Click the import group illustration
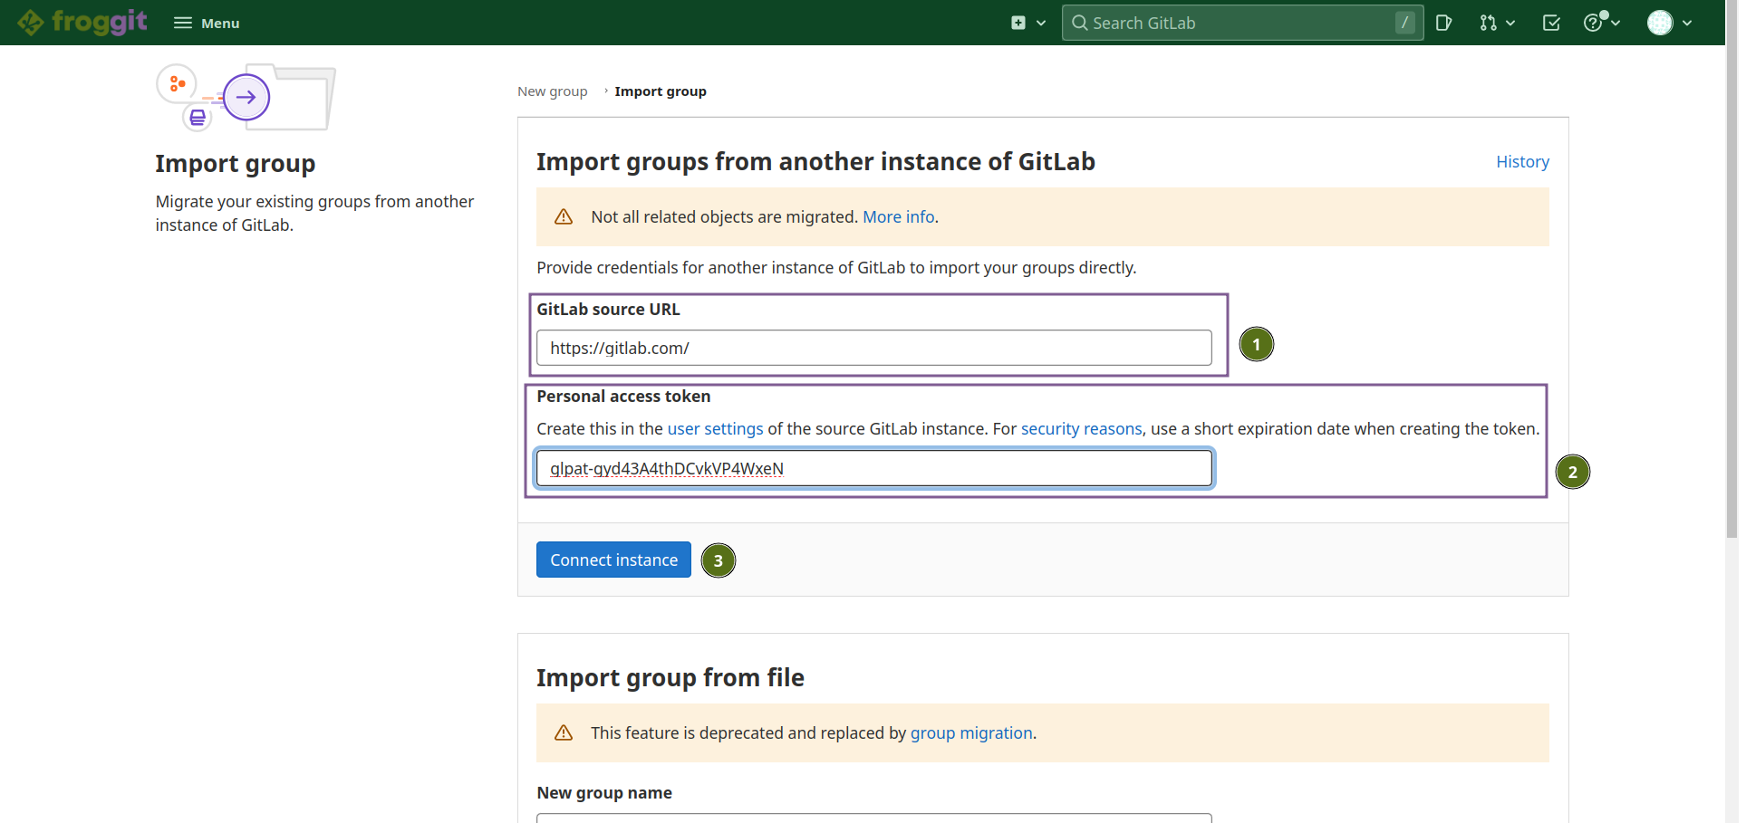 click(x=246, y=97)
